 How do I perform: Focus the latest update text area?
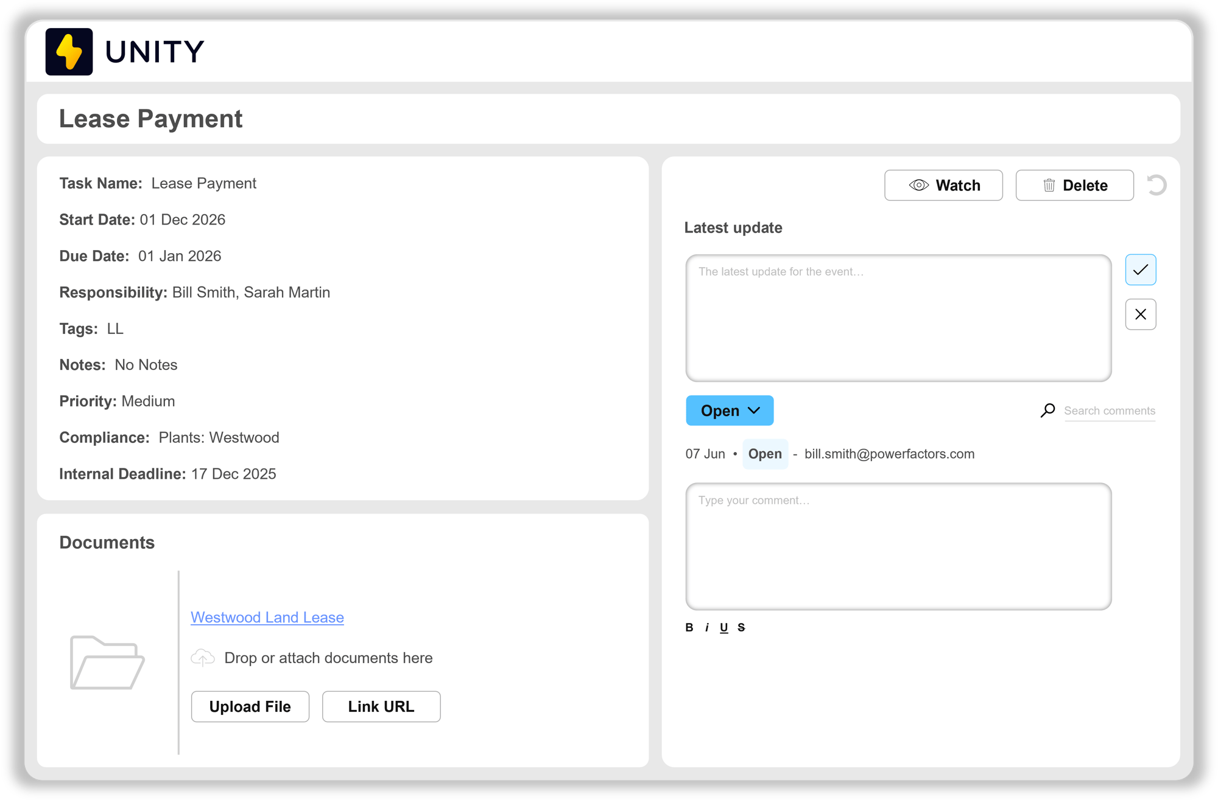(898, 318)
